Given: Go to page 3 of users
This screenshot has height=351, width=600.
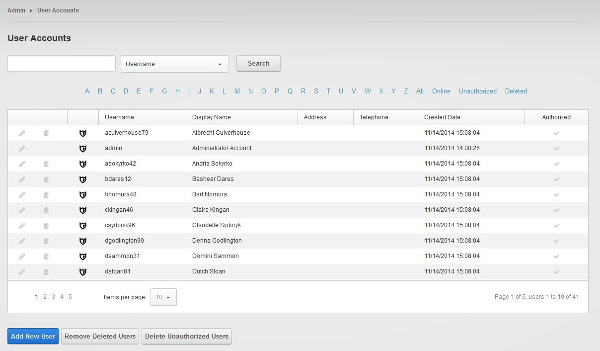Looking at the screenshot, I should pyautogui.click(x=53, y=297).
